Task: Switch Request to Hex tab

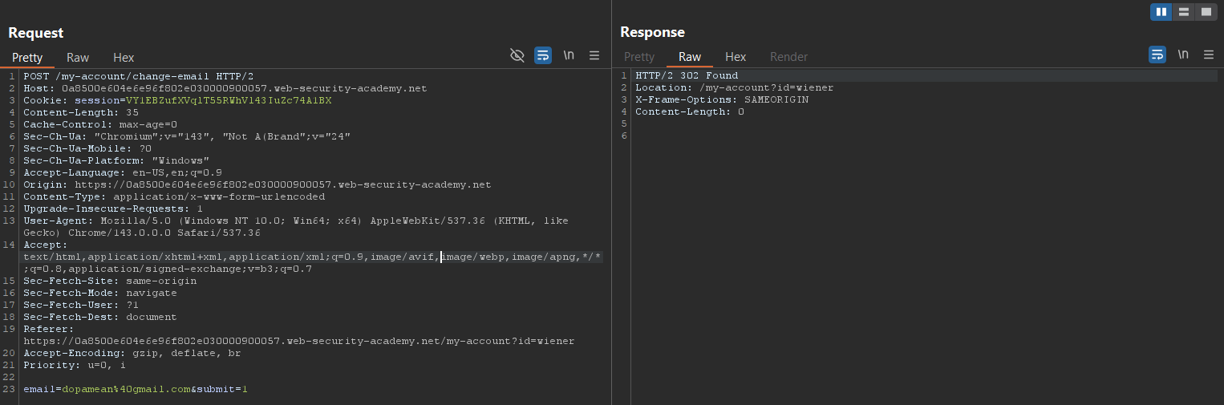Action: [124, 58]
